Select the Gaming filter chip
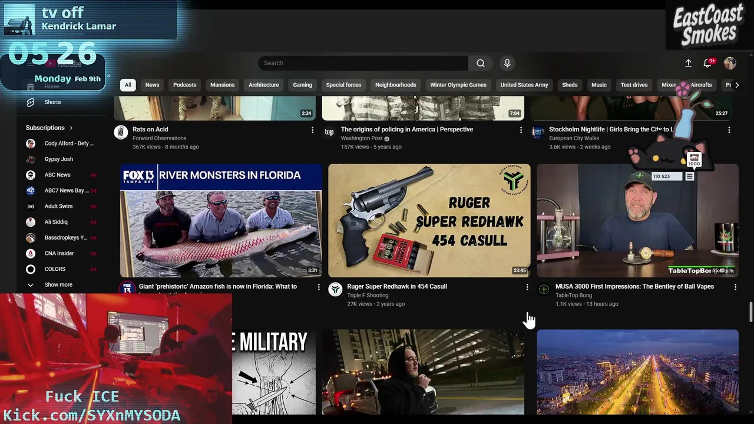This screenshot has height=424, width=754. 302,85
